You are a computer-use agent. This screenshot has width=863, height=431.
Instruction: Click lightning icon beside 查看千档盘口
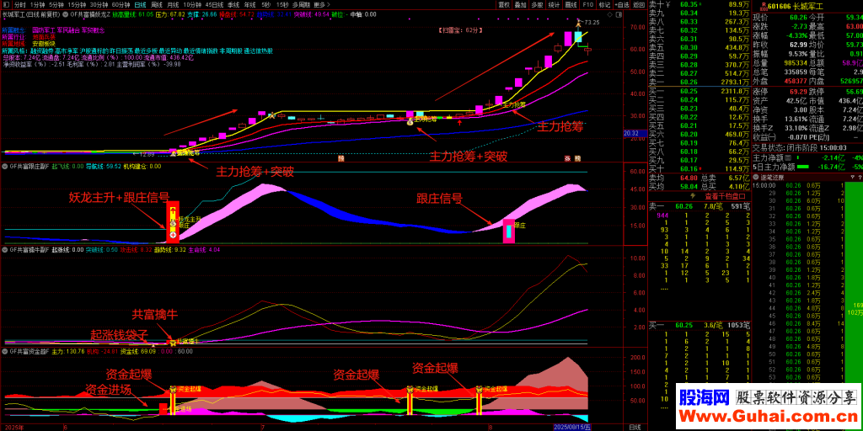694,195
